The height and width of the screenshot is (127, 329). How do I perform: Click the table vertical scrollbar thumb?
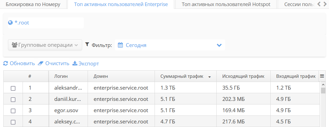tap(323, 90)
